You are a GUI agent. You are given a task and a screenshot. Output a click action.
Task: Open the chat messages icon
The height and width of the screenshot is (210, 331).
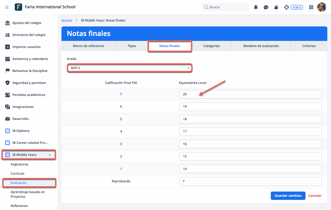click(266, 7)
